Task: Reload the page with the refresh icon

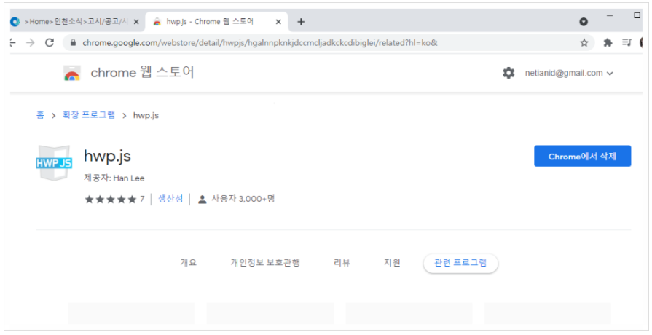Action: point(50,42)
